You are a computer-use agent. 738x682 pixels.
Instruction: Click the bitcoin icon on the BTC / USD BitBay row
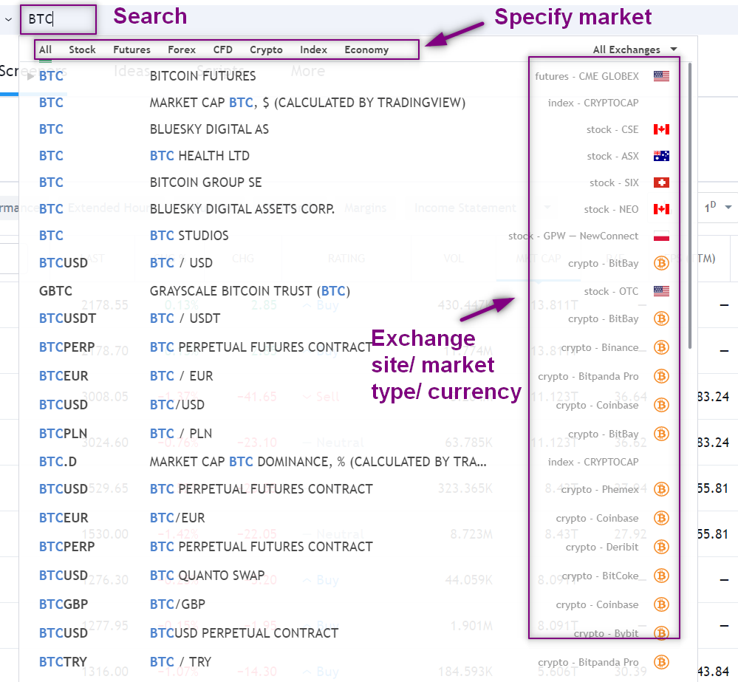(661, 263)
